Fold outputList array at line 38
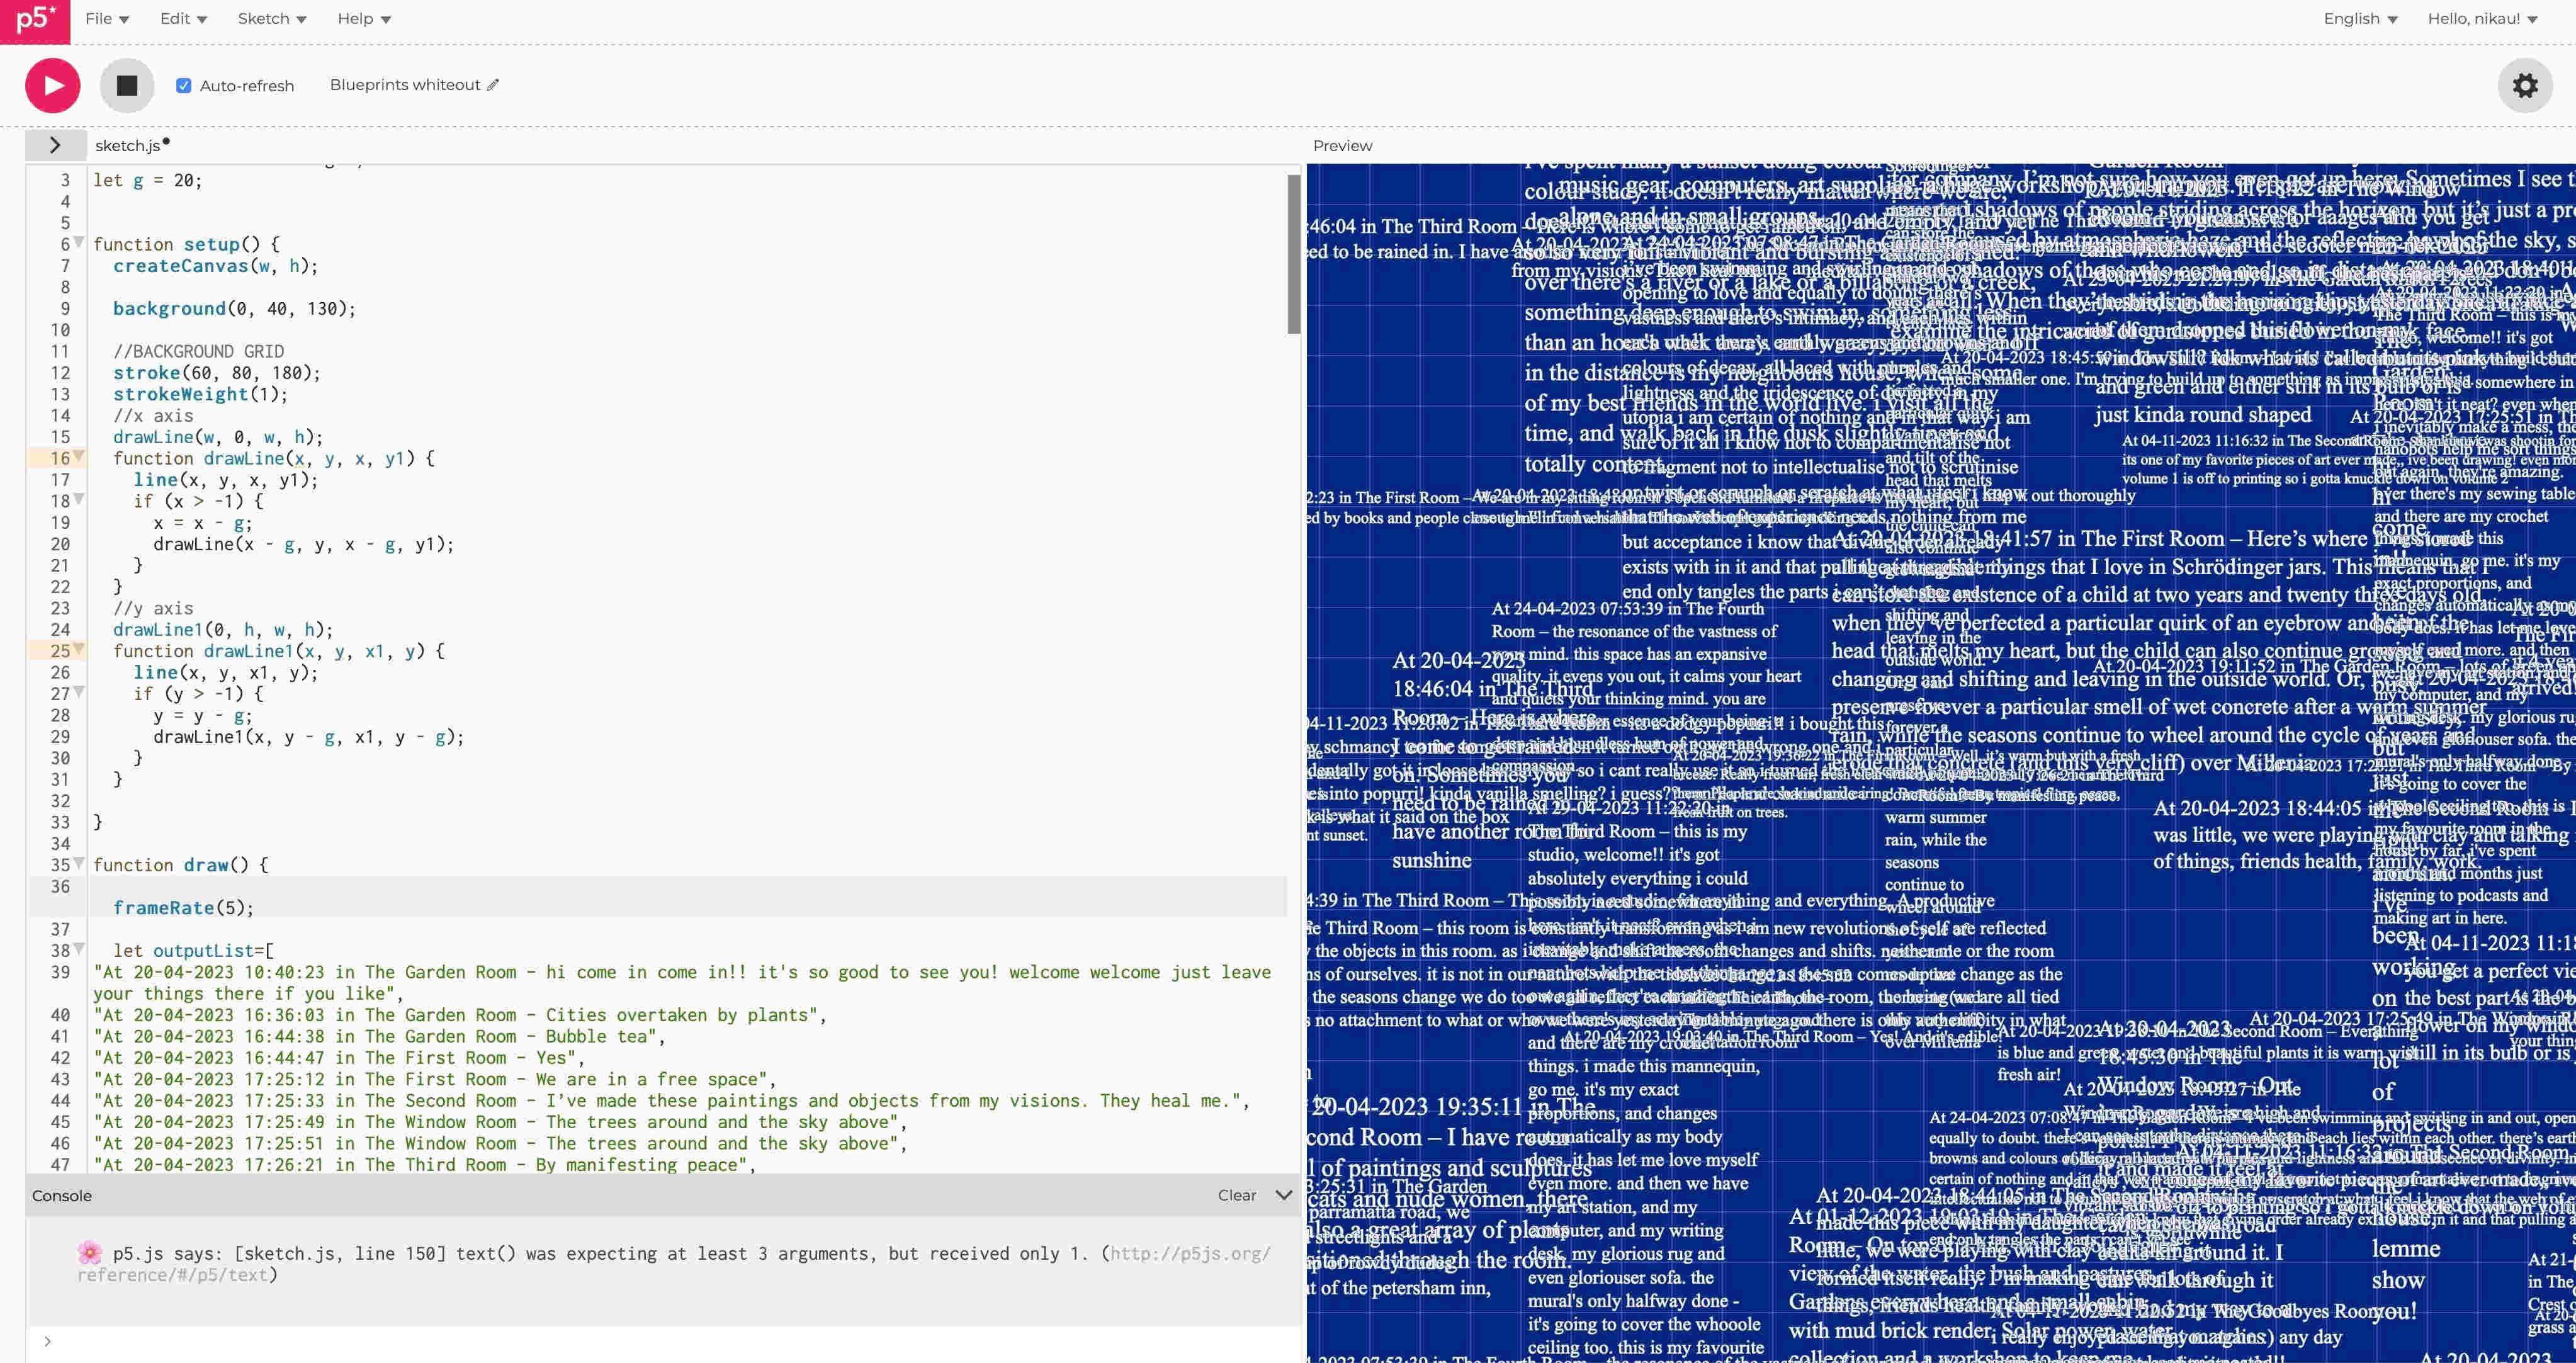This screenshot has width=2576, height=1363. click(79, 950)
